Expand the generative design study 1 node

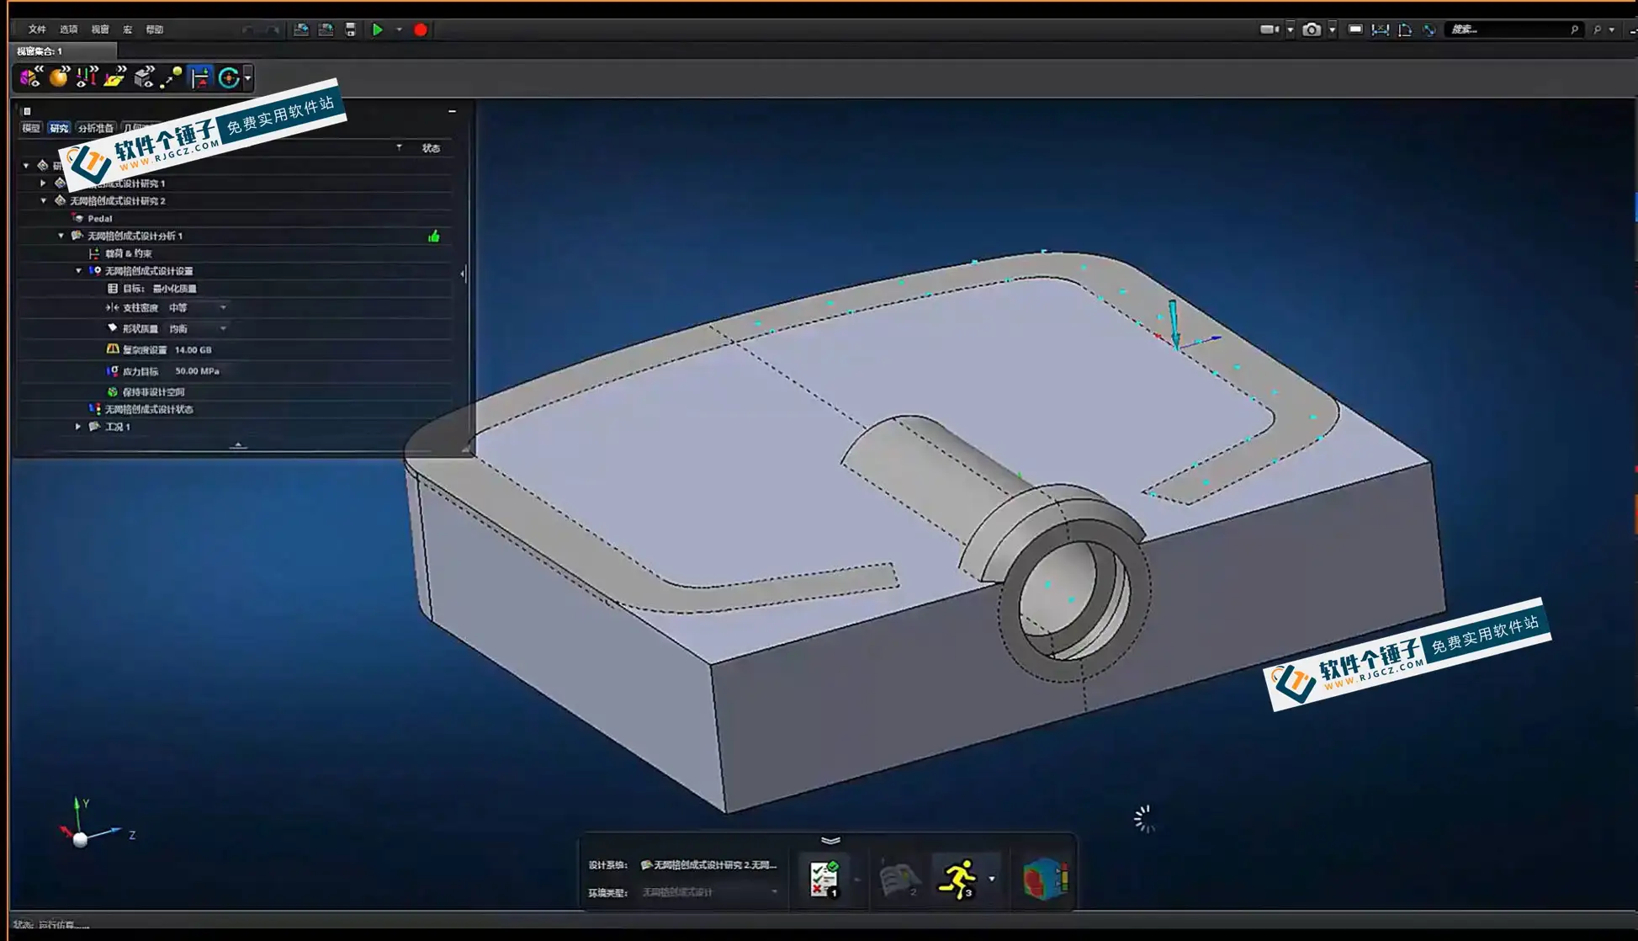coord(43,183)
